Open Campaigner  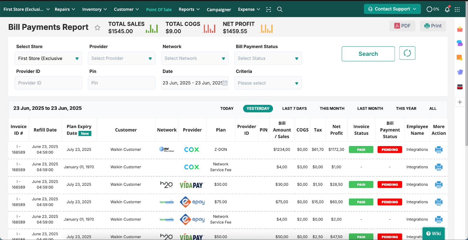[x=219, y=10]
